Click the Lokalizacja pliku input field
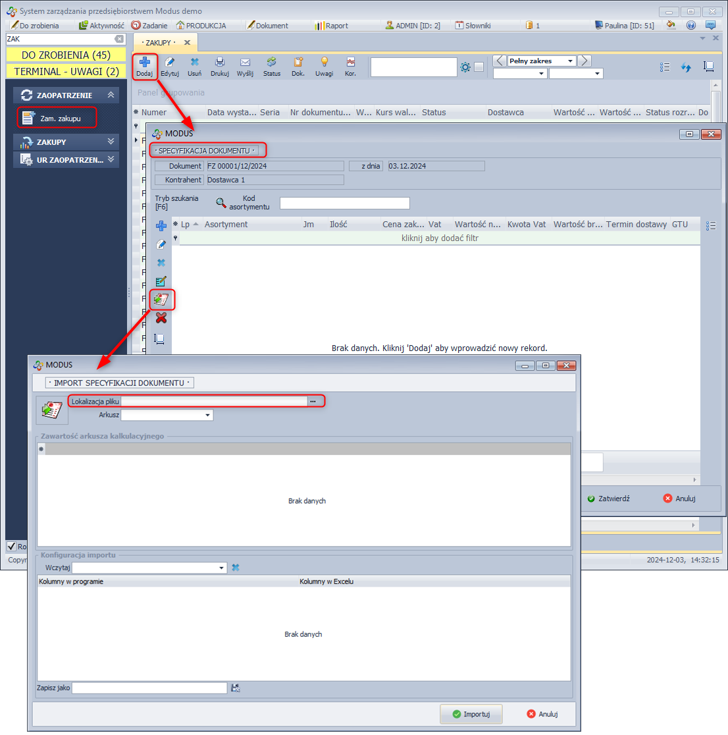The height and width of the screenshot is (735, 728). click(x=214, y=401)
